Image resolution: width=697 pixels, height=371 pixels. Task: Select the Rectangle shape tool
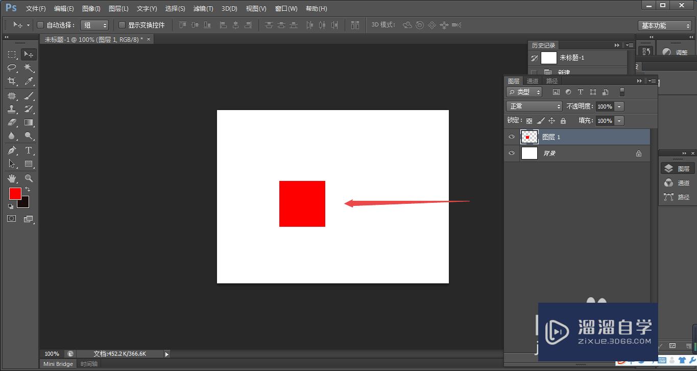(x=29, y=164)
